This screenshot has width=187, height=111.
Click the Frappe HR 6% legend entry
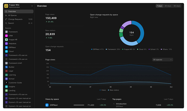(x=128, y=49)
